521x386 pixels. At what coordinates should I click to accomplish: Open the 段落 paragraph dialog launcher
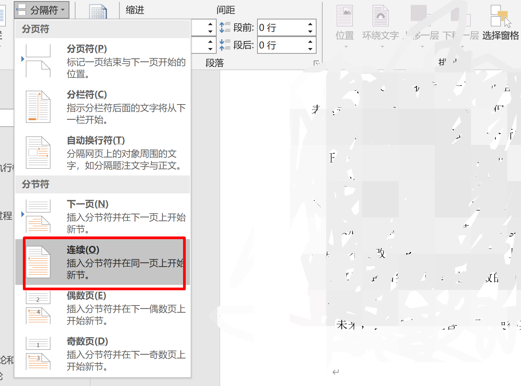(316, 63)
